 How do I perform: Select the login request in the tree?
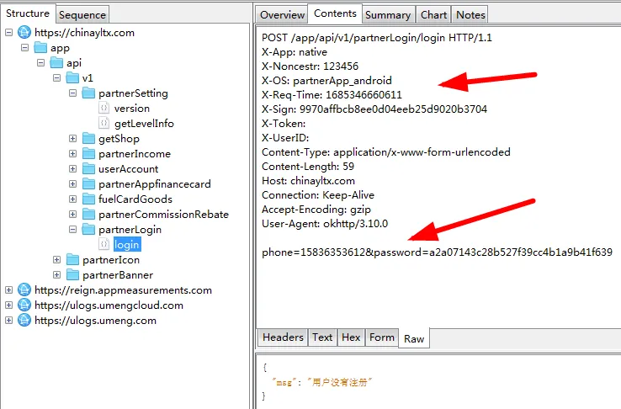(127, 245)
